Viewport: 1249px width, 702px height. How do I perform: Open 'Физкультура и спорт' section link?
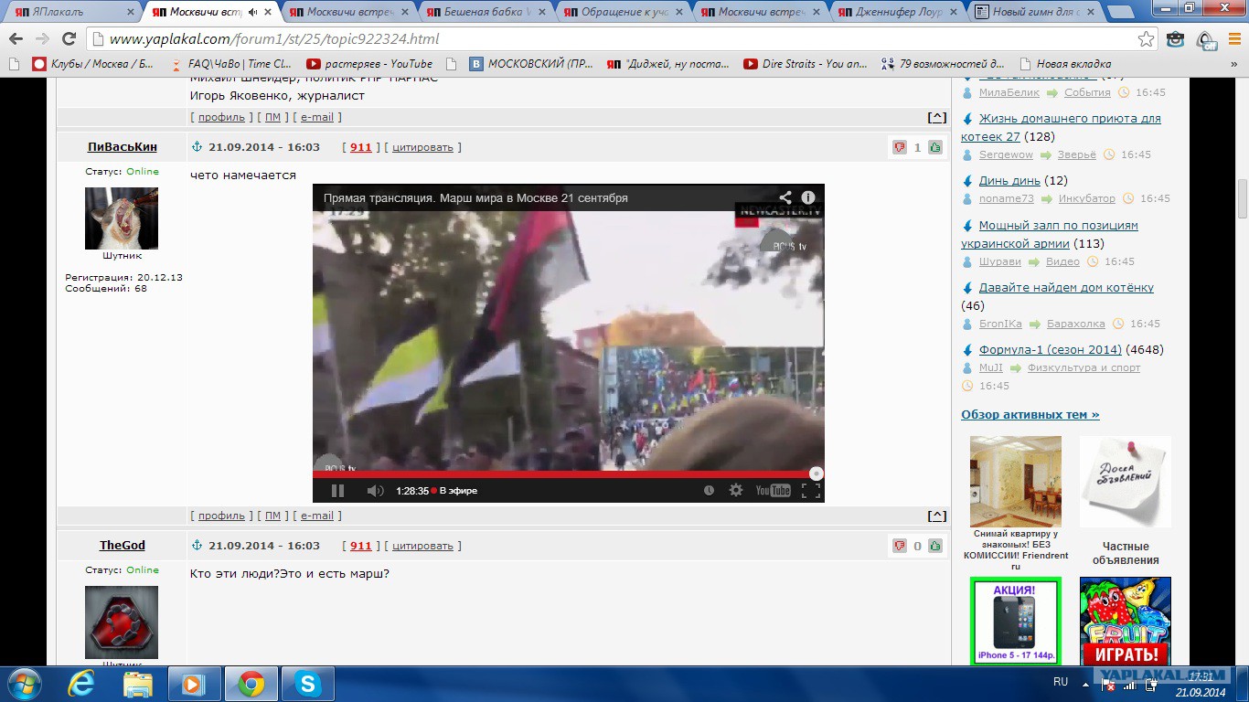coord(1084,367)
